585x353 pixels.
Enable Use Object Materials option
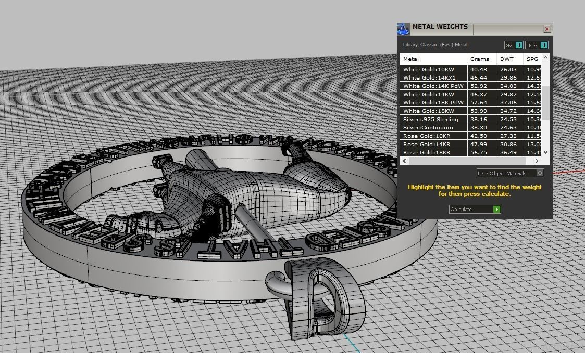point(510,173)
